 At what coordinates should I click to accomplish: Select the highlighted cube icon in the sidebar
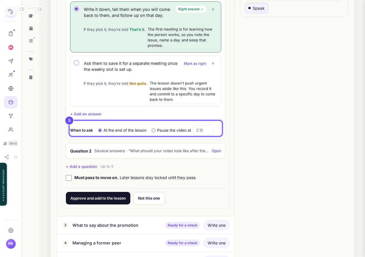[x=11, y=102]
